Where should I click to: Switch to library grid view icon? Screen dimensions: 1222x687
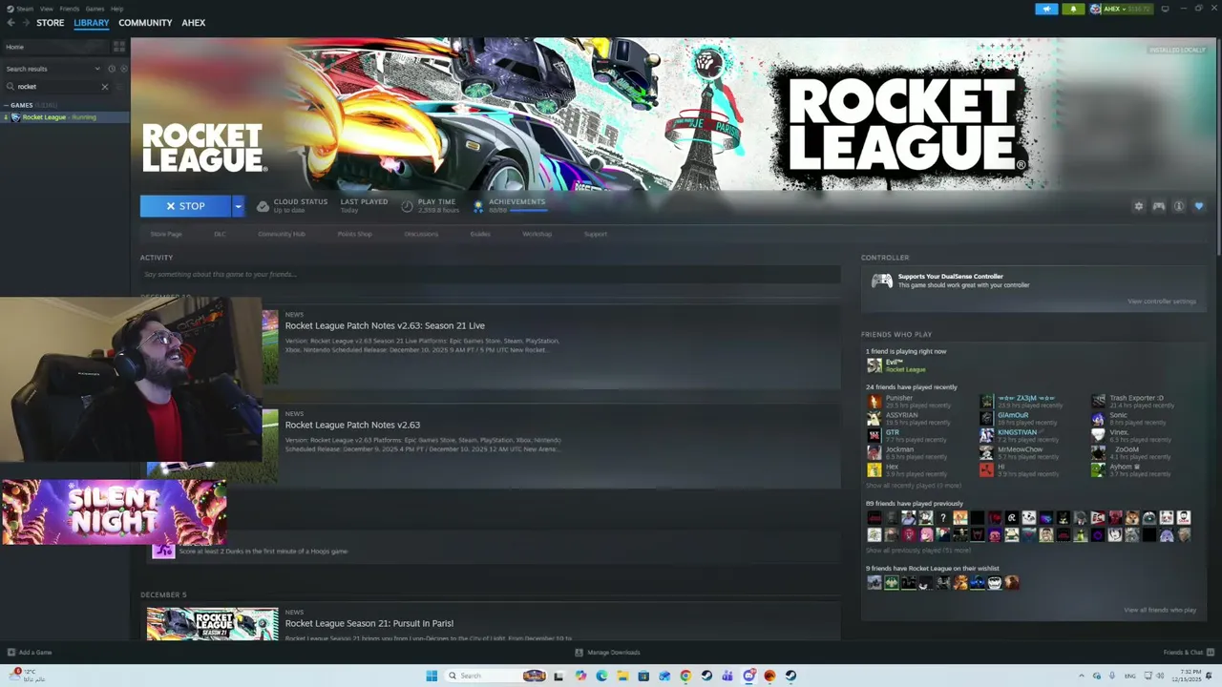point(119,47)
